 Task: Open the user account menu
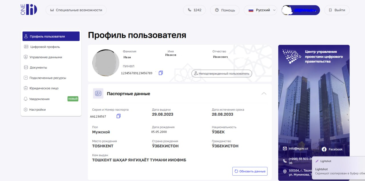pyautogui.click(x=301, y=10)
